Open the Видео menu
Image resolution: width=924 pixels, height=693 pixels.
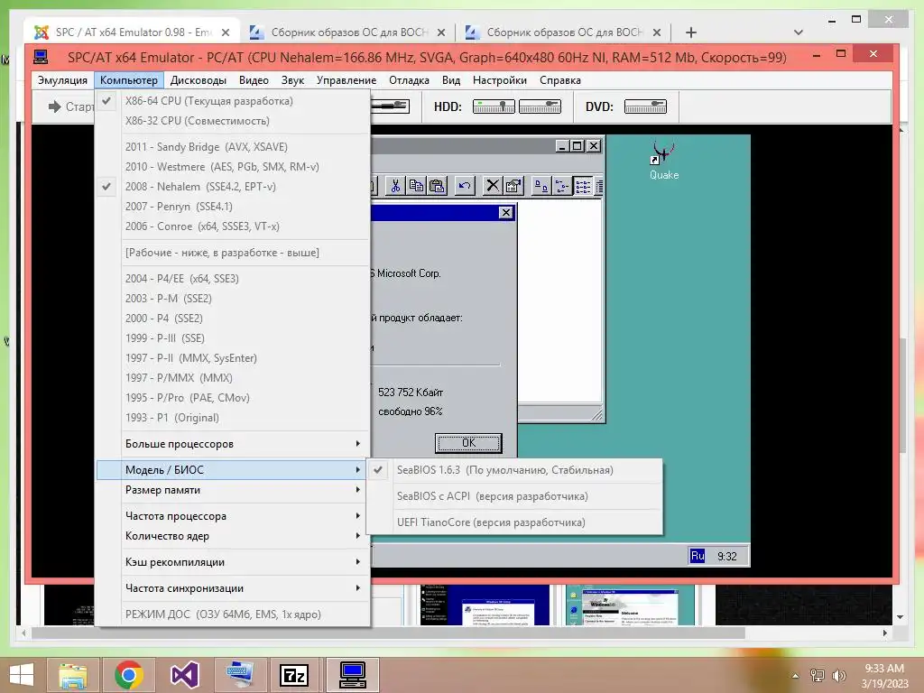coord(254,80)
